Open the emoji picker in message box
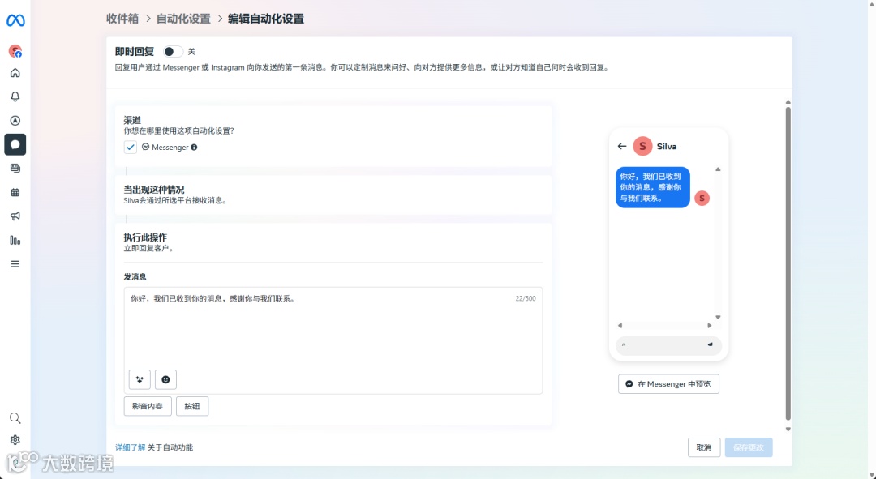Screen dimensions: 876x479 coord(165,379)
